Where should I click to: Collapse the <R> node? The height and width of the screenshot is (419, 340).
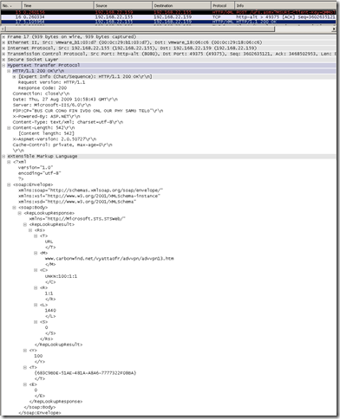(36, 287)
